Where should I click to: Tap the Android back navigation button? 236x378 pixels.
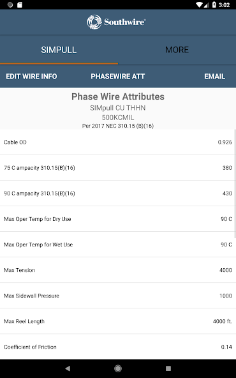click(68, 368)
